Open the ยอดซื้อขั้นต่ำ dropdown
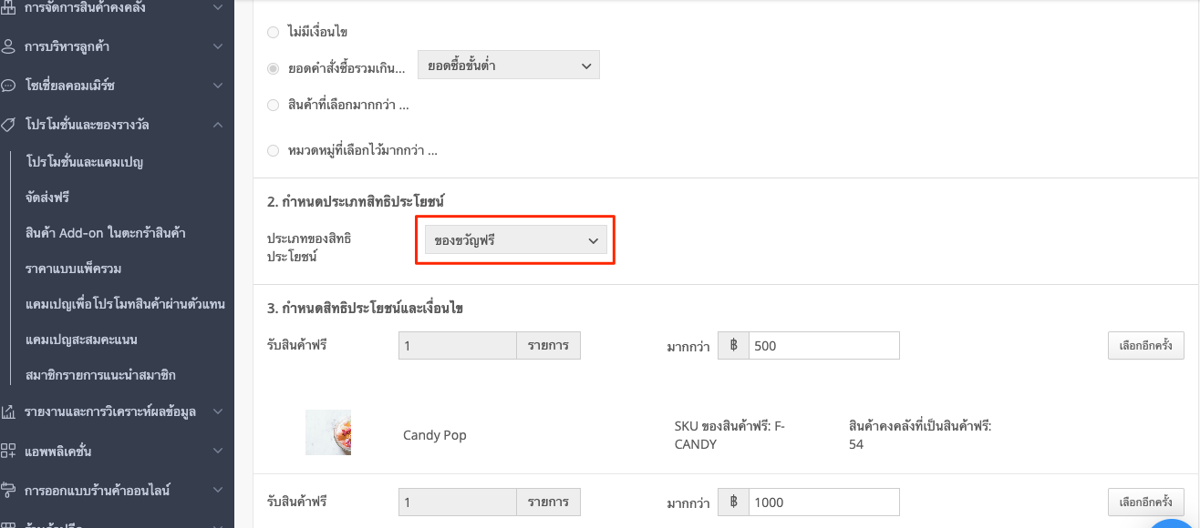This screenshot has width=1200, height=528. click(508, 65)
